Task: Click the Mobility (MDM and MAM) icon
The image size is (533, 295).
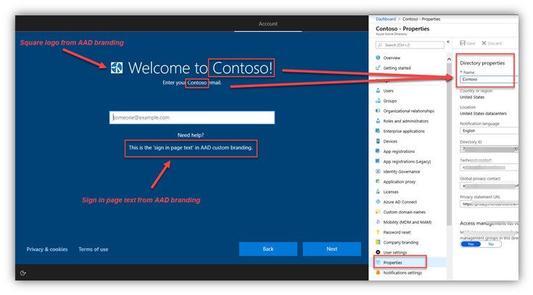Action: pyautogui.click(x=378, y=222)
